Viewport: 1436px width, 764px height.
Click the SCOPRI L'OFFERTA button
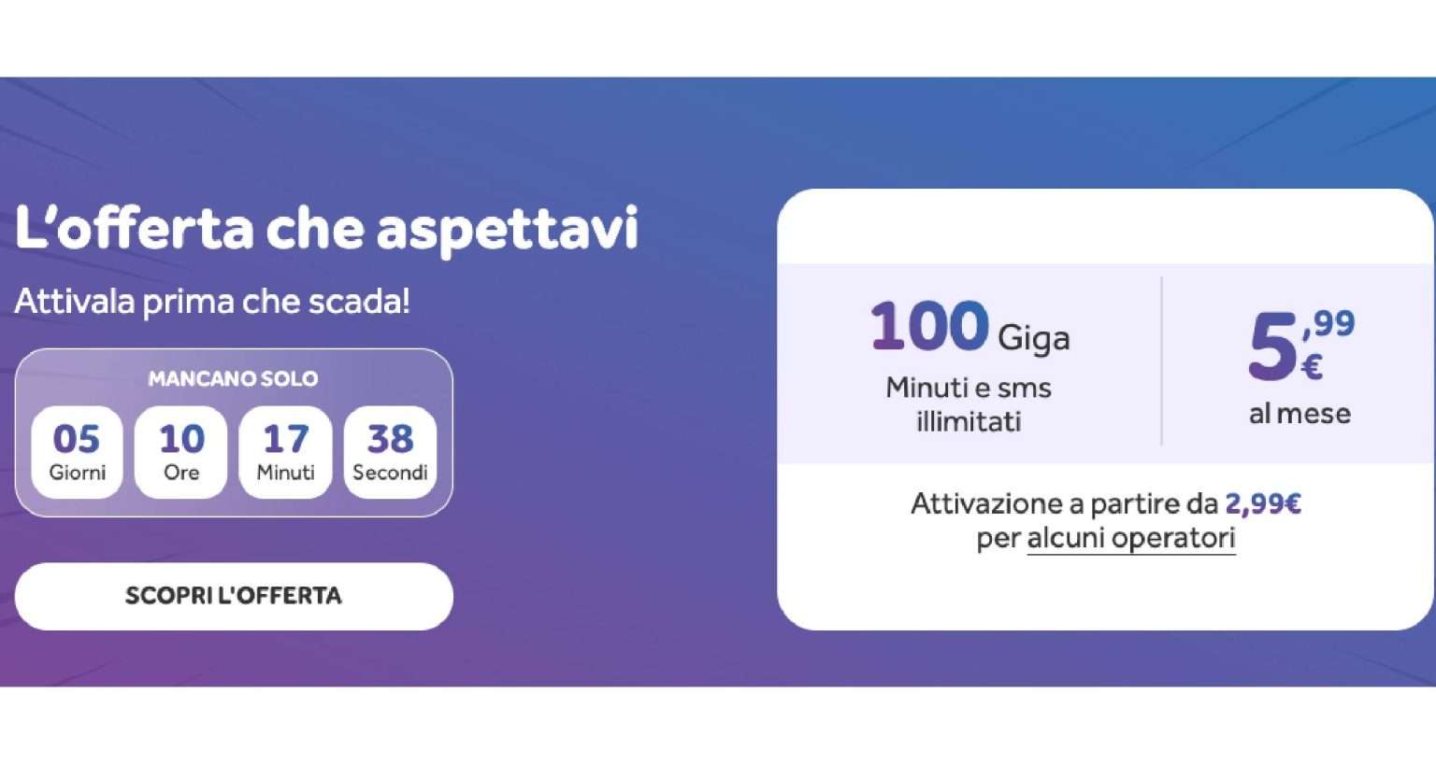coord(233,595)
